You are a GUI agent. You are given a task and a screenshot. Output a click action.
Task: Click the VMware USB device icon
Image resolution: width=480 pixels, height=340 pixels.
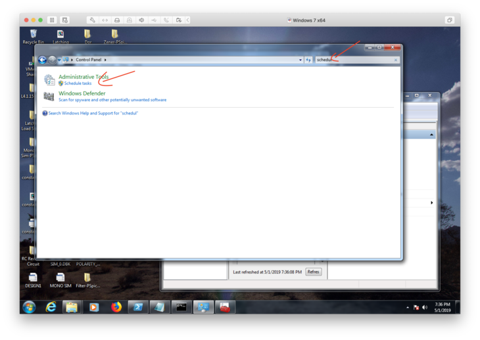[154, 20]
